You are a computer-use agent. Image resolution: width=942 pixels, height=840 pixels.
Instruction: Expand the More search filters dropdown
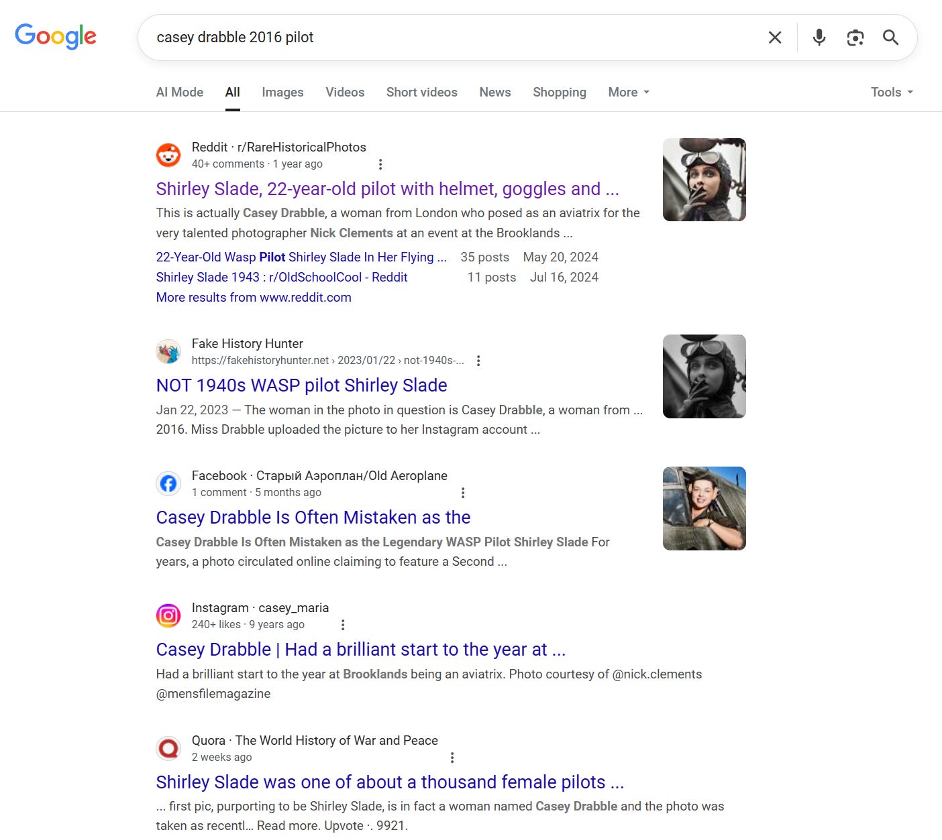point(629,93)
